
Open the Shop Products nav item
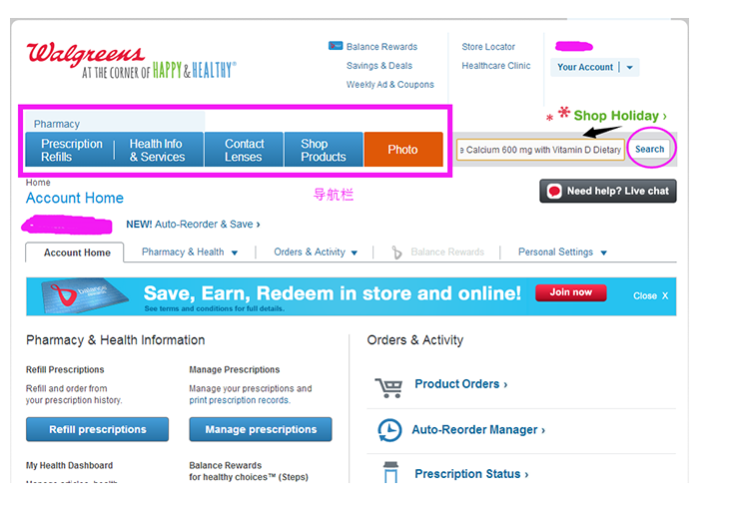(324, 150)
